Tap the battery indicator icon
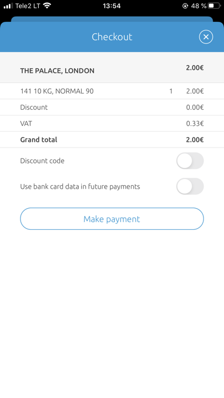224x398 pixels. (x=214, y=6)
